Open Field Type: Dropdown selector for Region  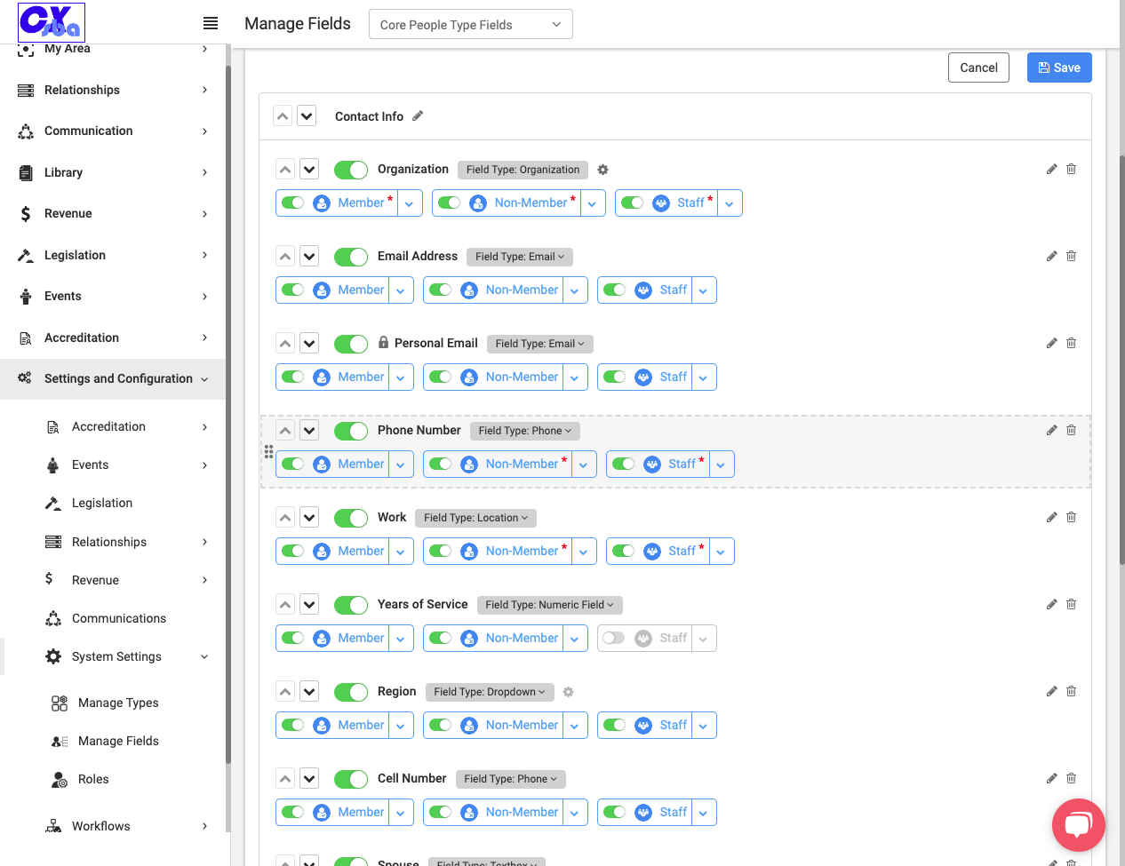tap(490, 692)
